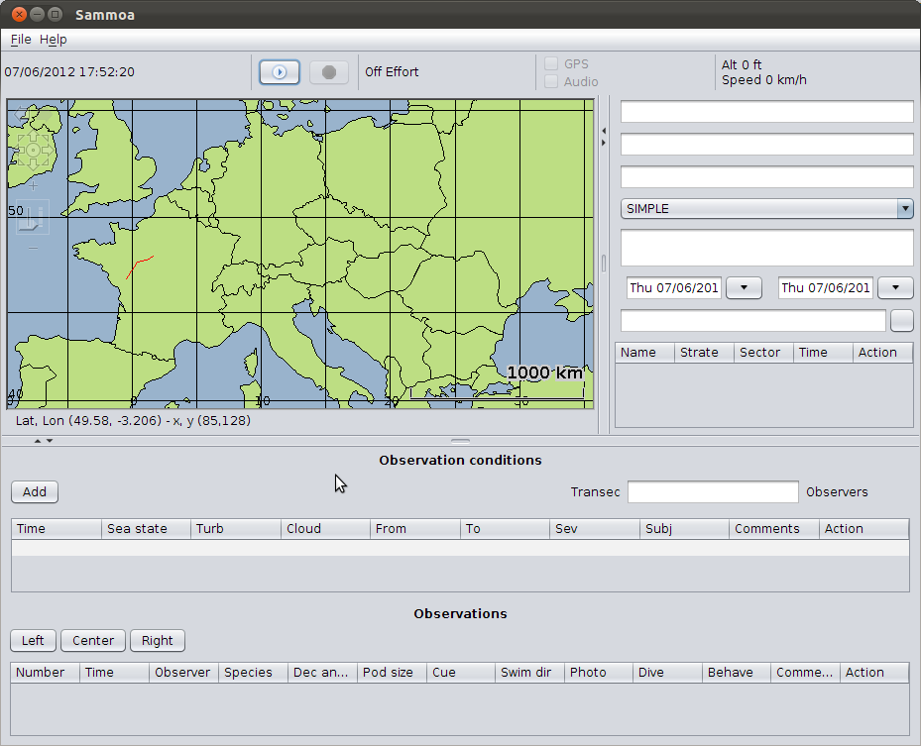Click the Sector column header
921x746 pixels.
[764, 352]
